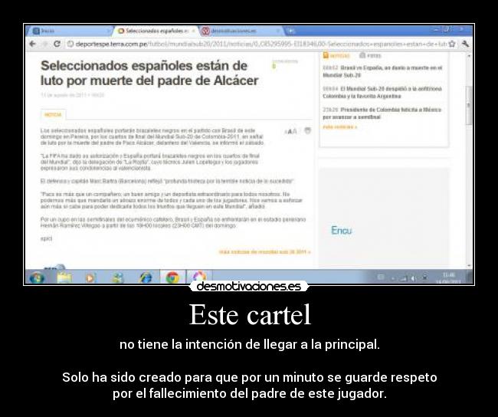Switch to Google Chrome in the taskbar

[x=172, y=277]
